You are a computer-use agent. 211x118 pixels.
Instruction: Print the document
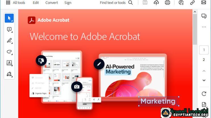(x=168, y=3)
